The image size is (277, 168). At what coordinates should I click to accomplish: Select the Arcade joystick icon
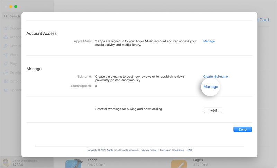[x=6, y=37]
